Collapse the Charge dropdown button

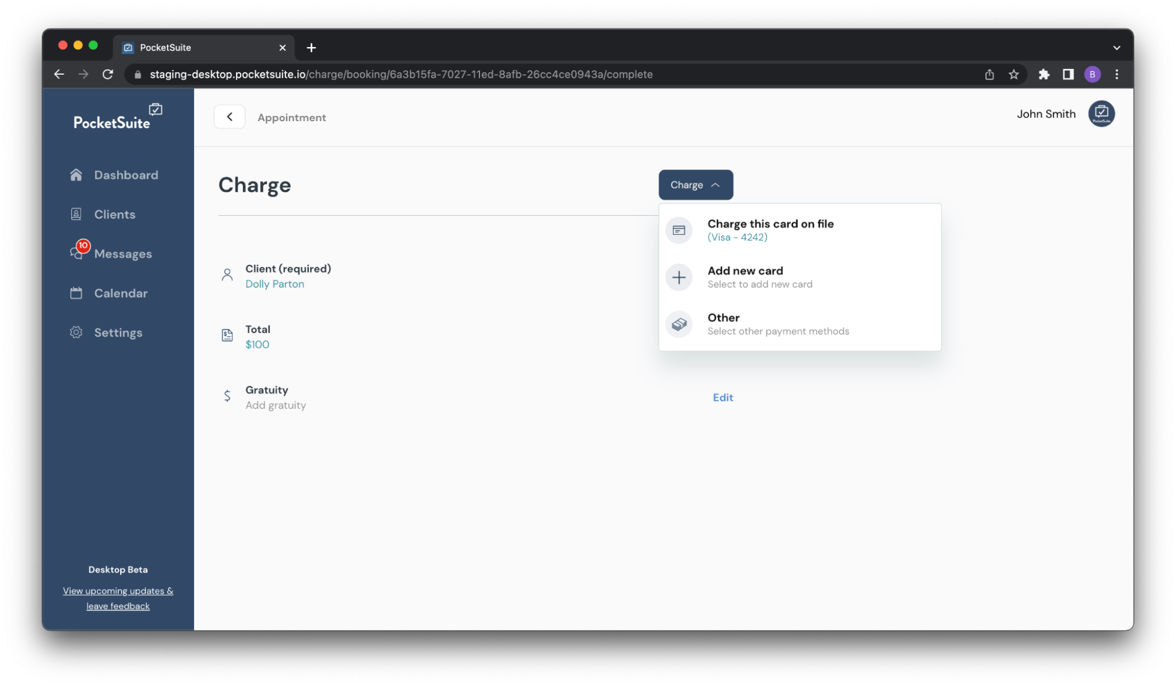695,185
